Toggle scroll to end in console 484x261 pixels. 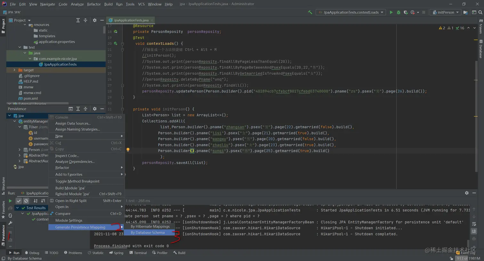(x=474, y=231)
